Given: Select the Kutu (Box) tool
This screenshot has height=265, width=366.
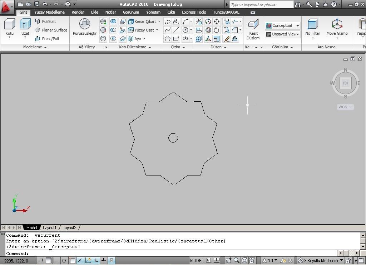Looking at the screenshot, I should pos(9,24).
